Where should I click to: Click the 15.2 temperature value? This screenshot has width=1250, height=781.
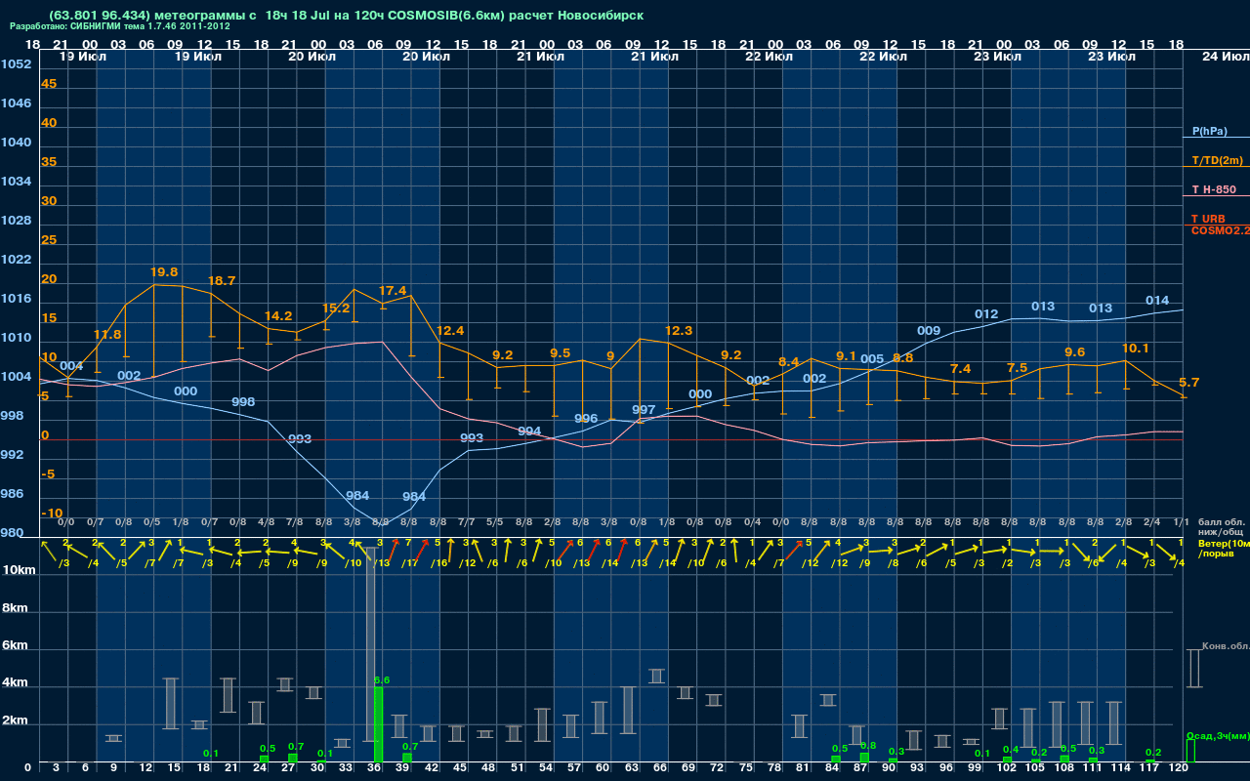[336, 308]
